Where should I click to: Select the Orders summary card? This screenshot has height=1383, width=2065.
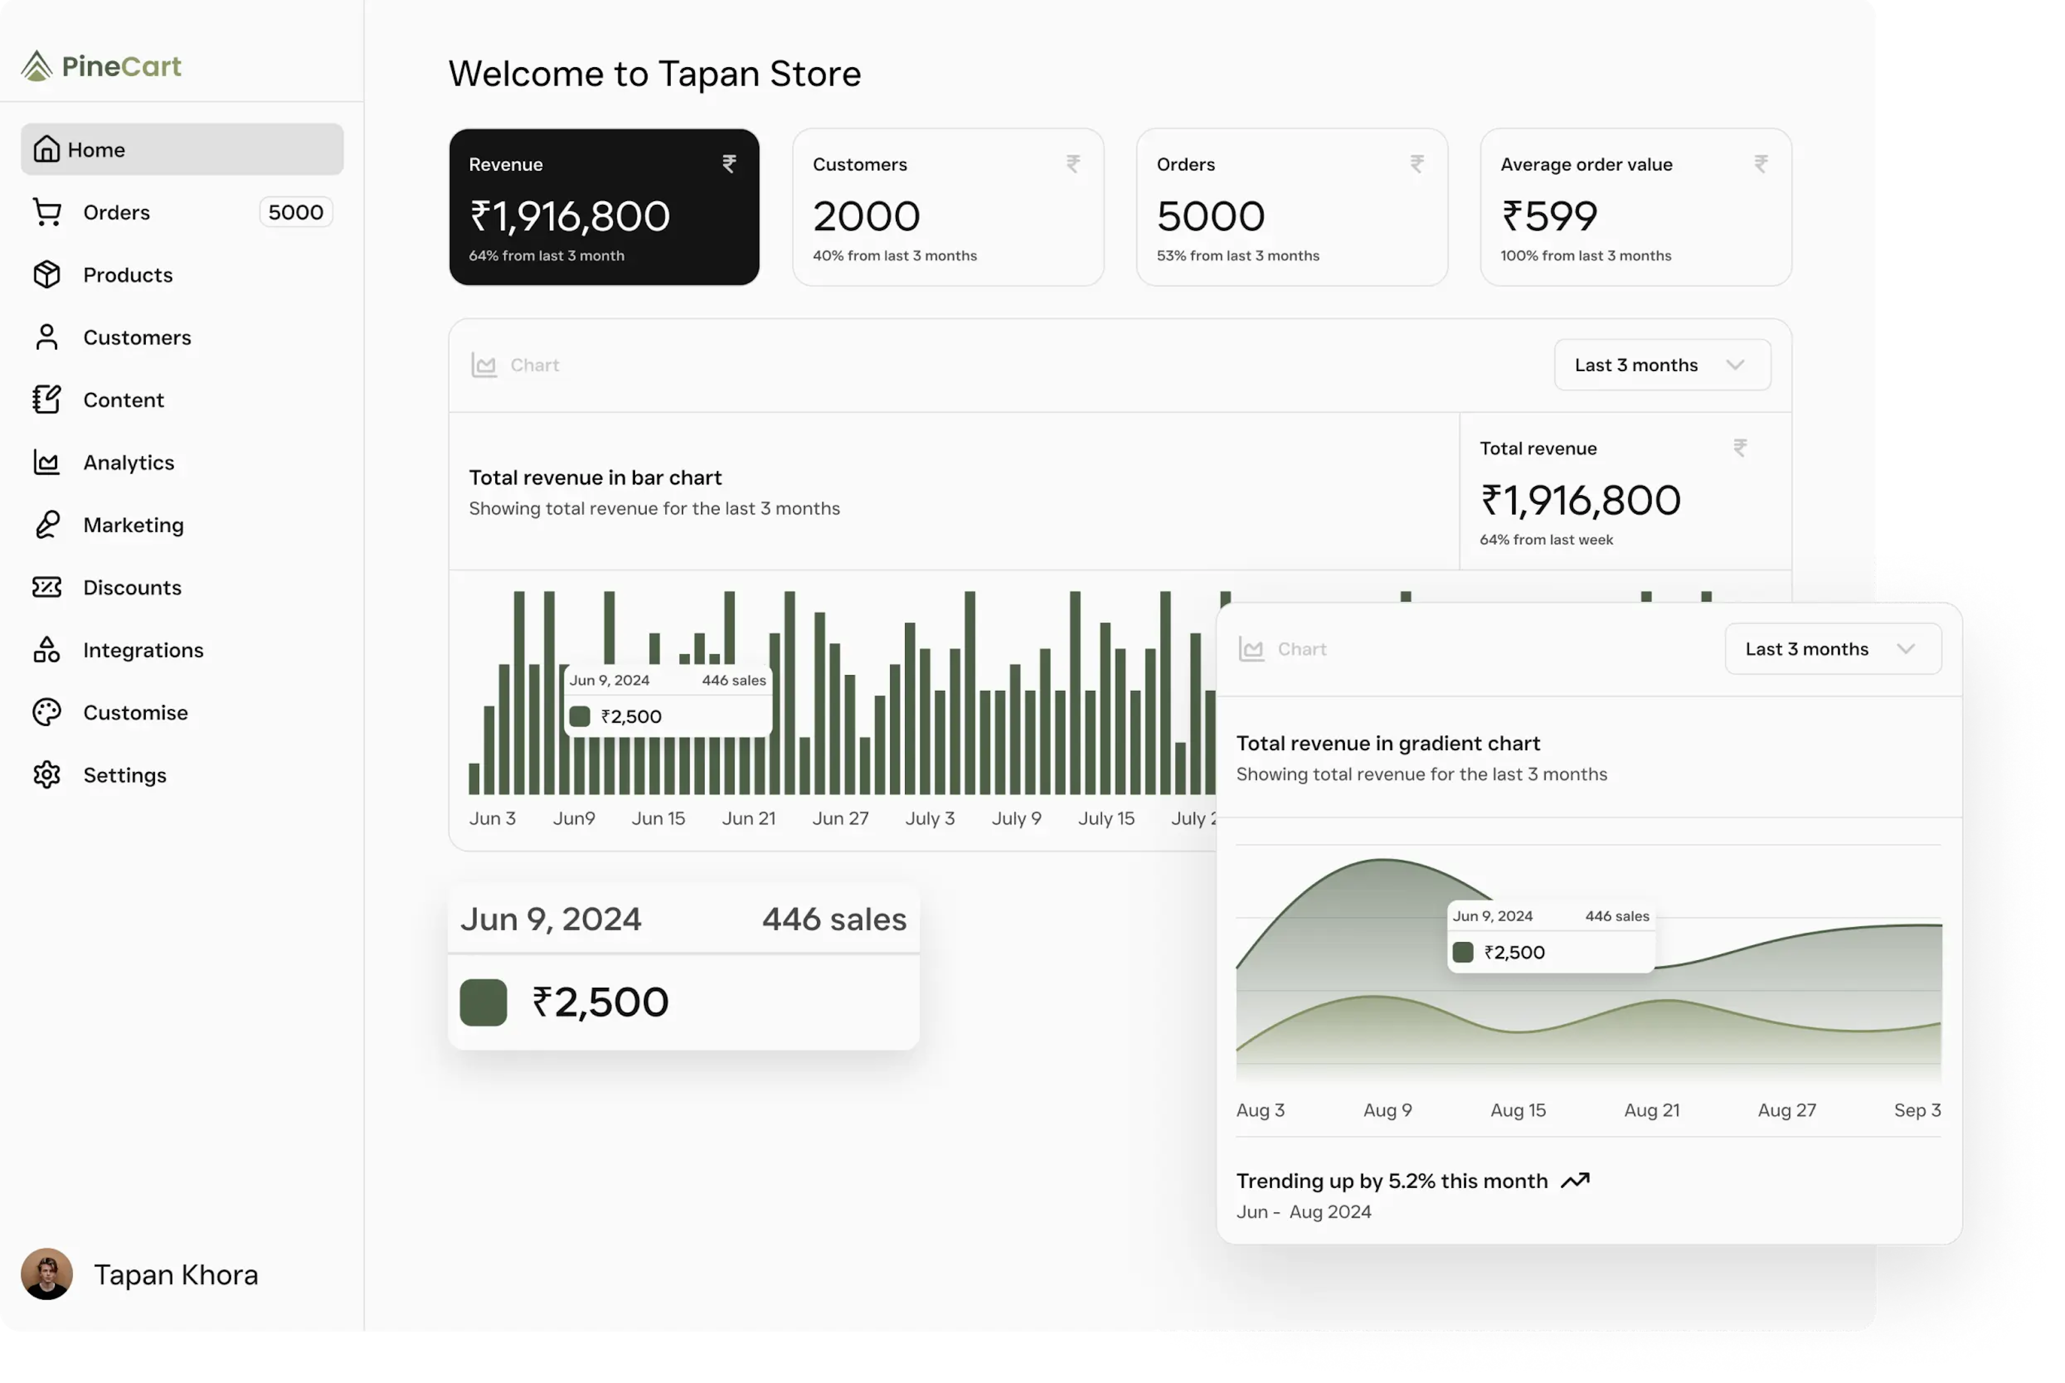(1292, 207)
